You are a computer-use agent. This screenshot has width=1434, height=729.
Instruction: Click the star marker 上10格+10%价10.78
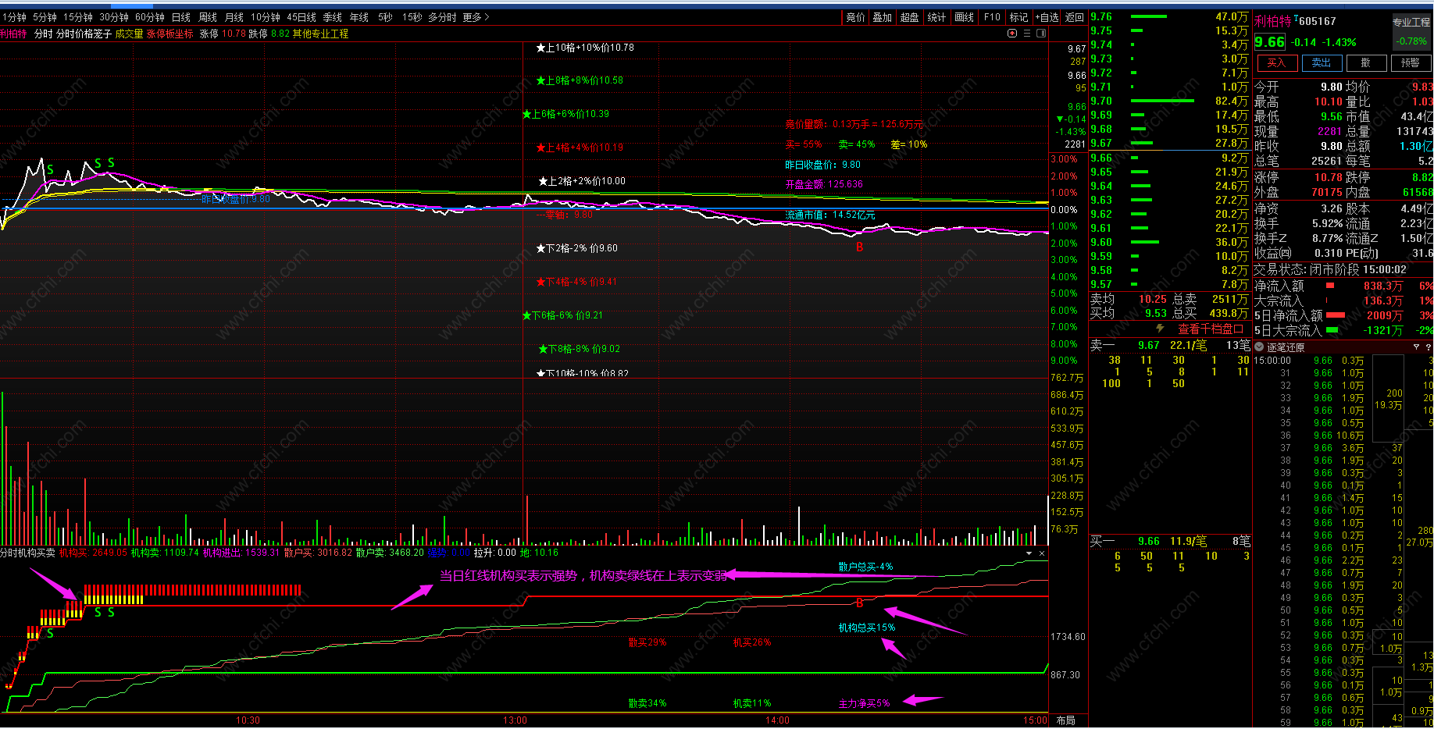pyautogui.click(x=585, y=48)
